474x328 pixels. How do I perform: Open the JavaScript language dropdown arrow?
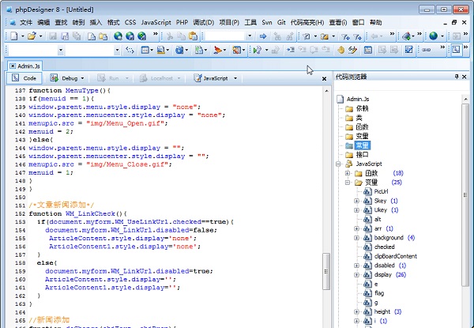pos(235,78)
